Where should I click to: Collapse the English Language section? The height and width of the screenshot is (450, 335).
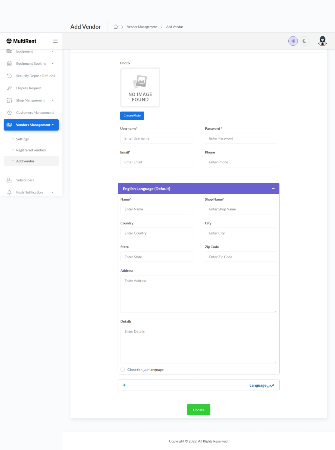point(273,189)
